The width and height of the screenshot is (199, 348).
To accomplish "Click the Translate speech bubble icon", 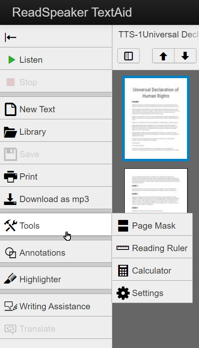I will pos(10,329).
